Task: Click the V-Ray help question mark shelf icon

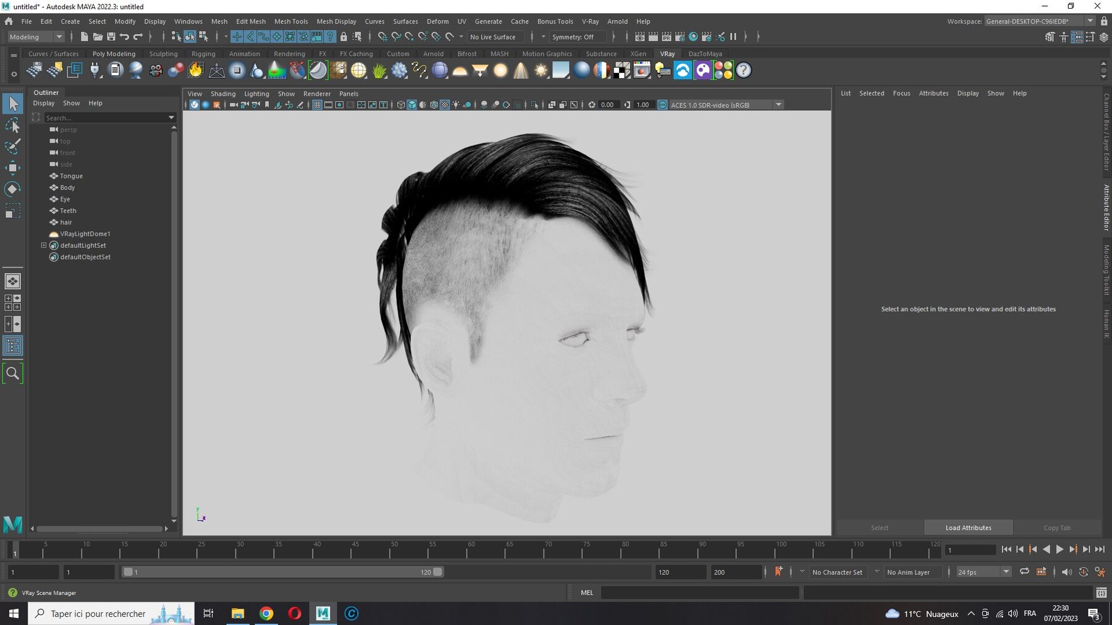Action: click(x=744, y=70)
